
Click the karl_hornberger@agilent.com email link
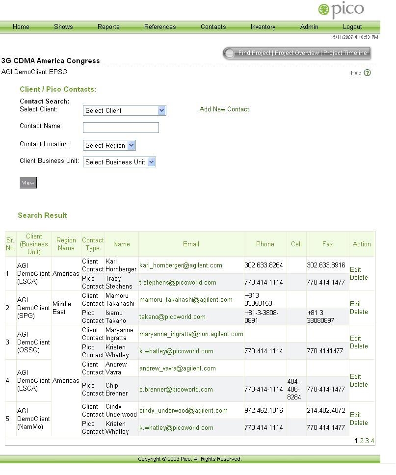pyautogui.click(x=181, y=265)
